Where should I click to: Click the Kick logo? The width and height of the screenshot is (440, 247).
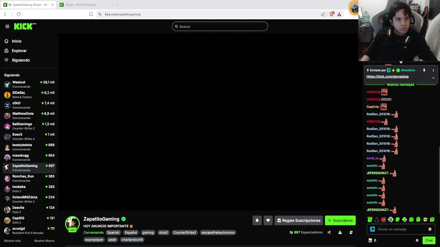pos(25,26)
